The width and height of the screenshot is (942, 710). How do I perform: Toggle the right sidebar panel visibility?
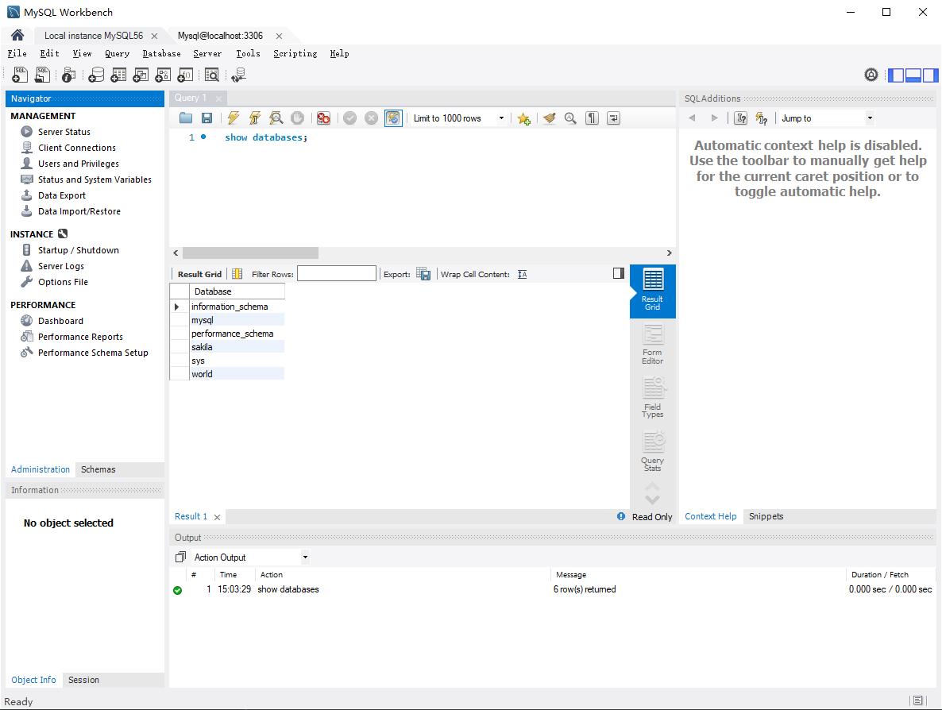coord(931,75)
